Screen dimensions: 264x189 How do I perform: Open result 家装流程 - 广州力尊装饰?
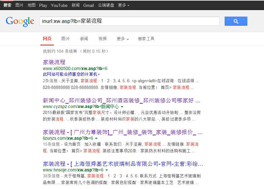tap(122, 132)
